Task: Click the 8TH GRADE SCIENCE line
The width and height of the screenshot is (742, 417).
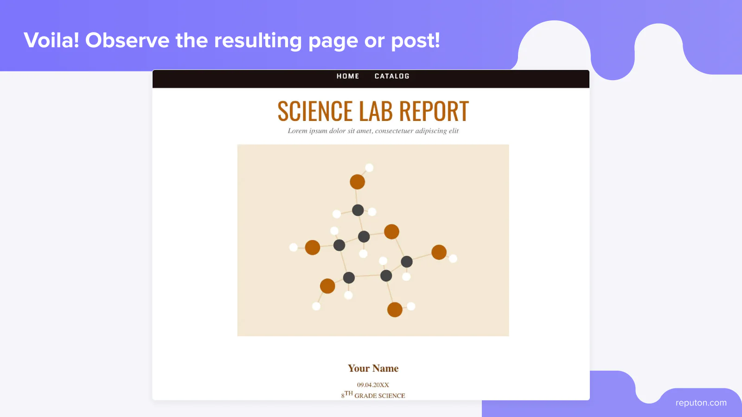Action: (373, 395)
